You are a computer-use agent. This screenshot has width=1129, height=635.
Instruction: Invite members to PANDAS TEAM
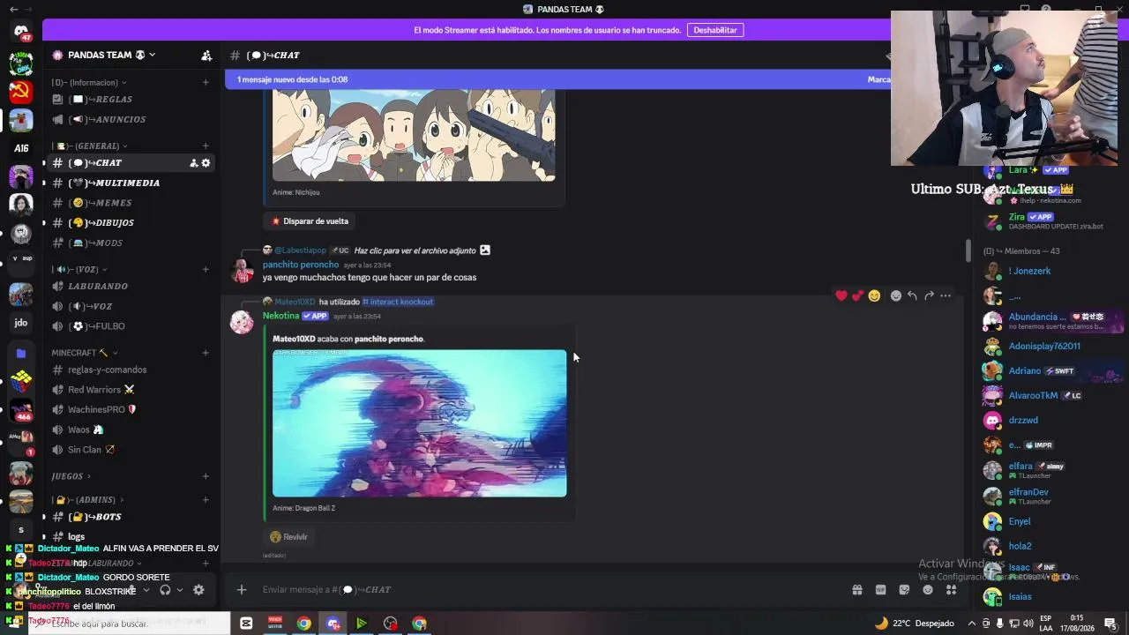[x=206, y=55]
